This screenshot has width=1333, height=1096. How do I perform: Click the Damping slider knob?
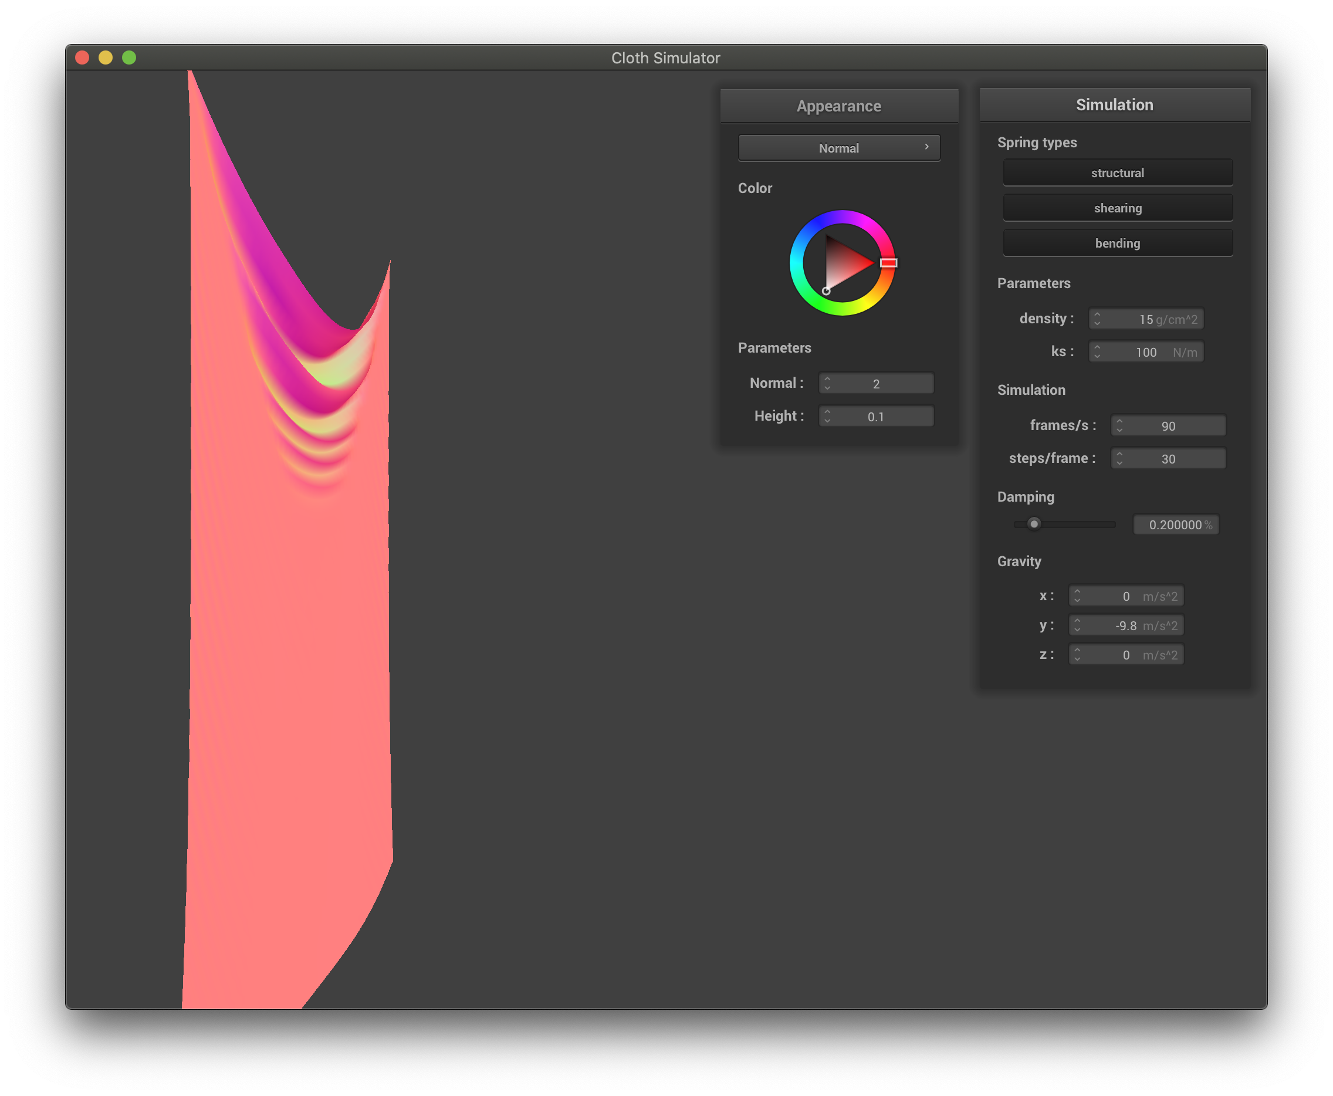1034,524
